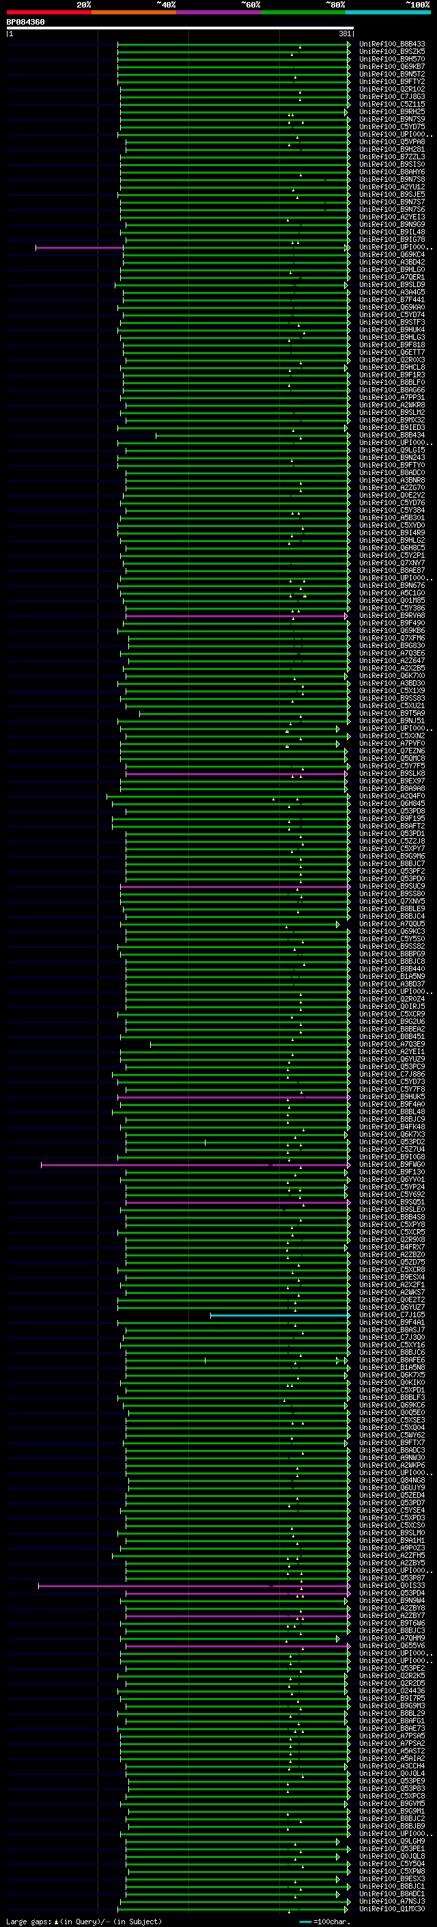This screenshot has width=437, height=1927.
Task: Select hit label UniRef100_C5Y5Q4
Action: [x=392, y=1863]
